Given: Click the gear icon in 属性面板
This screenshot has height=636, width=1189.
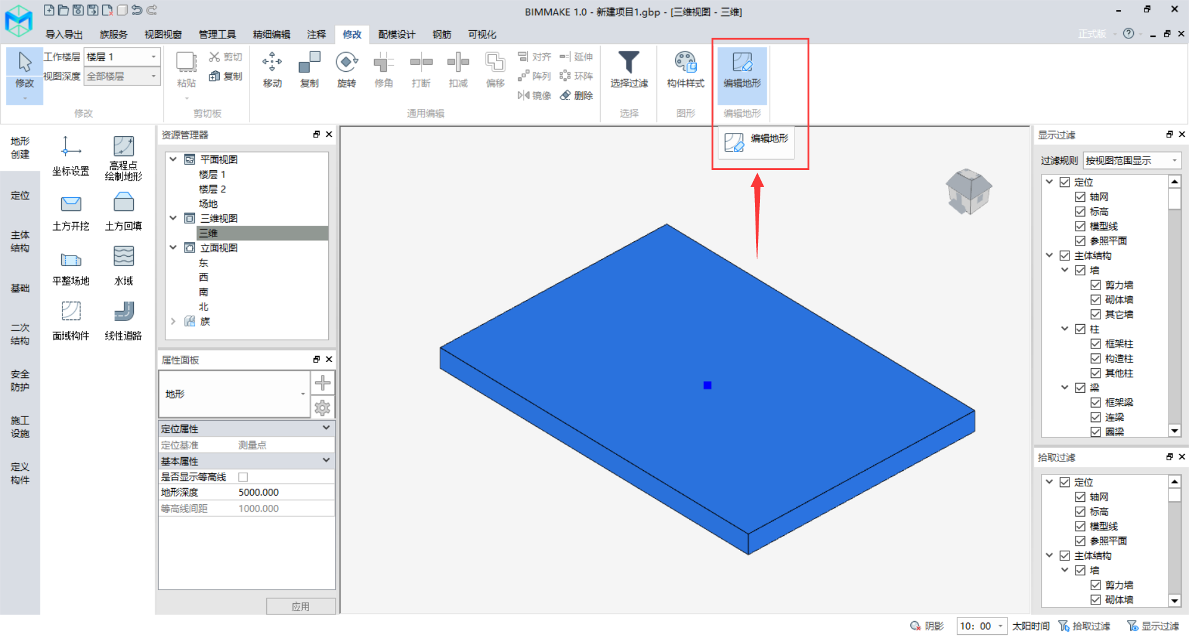Looking at the screenshot, I should point(323,408).
